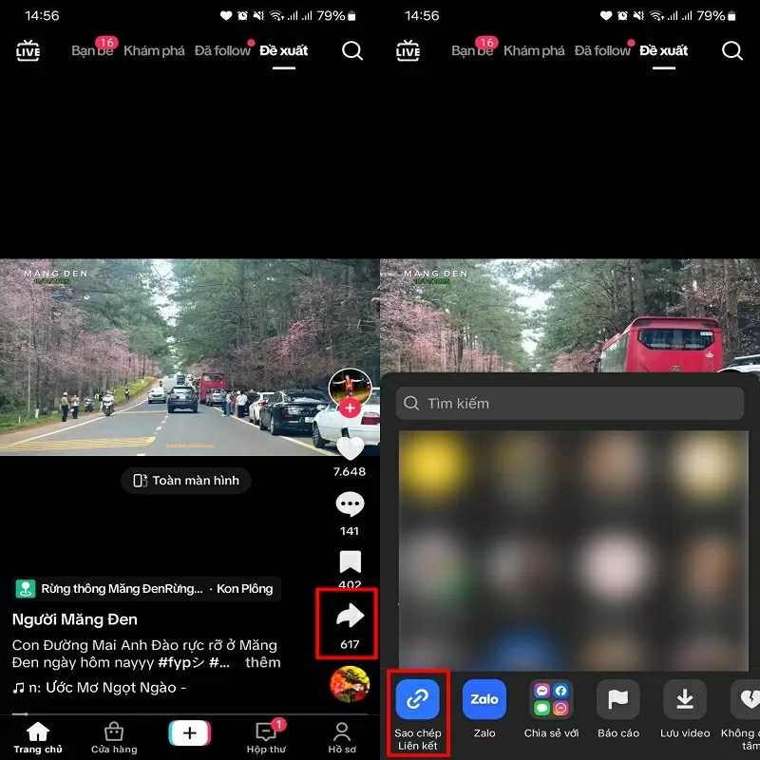Screen dimensions: 760x760
Task: Download using the Lưu video icon
Action: tap(684, 699)
